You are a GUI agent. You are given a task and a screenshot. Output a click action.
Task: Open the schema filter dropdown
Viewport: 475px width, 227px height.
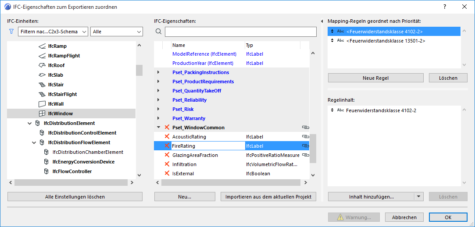(x=53, y=32)
